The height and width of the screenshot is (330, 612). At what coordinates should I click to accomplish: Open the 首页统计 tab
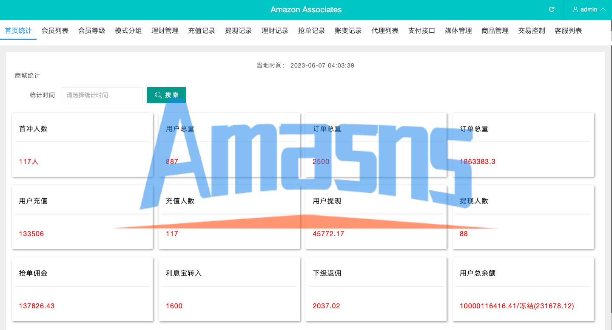click(x=18, y=31)
